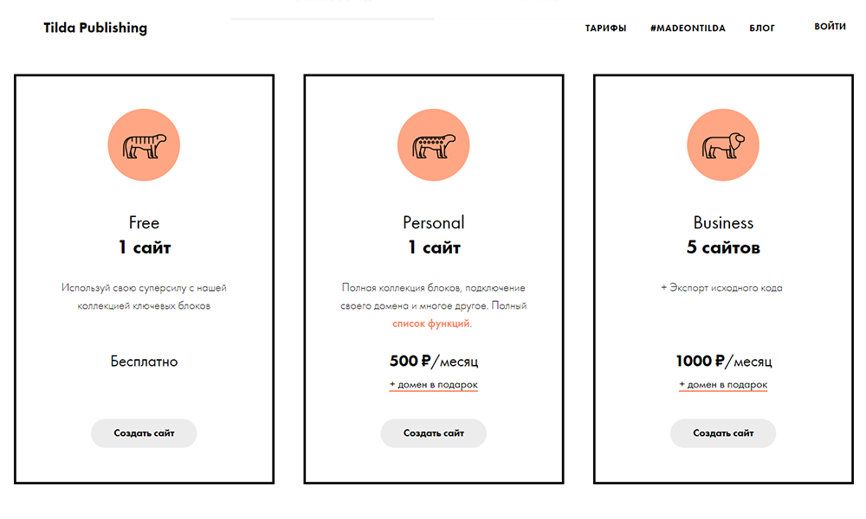Open the список функций link
Image resolution: width=866 pixels, height=519 pixels.
[432, 324]
